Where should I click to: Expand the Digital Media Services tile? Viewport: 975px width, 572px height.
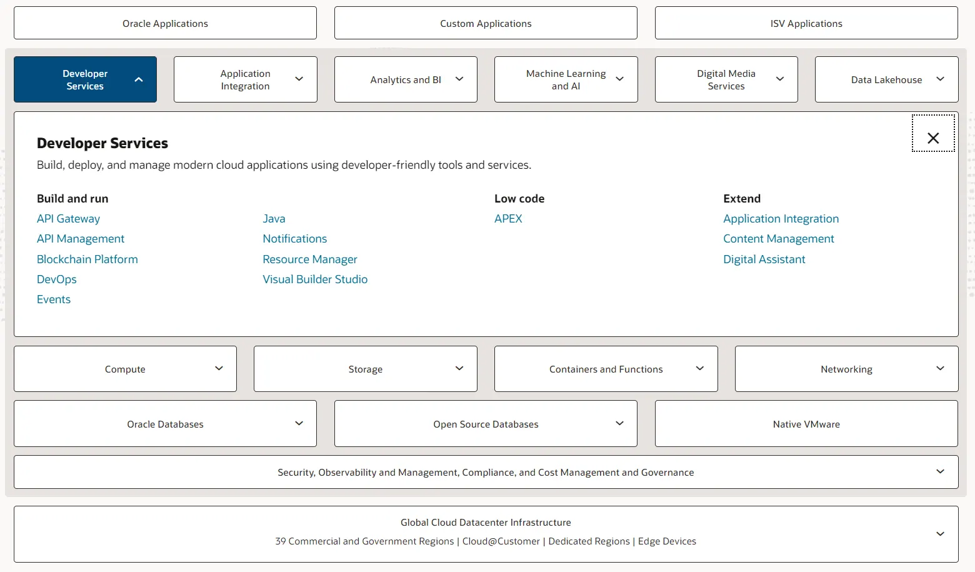click(726, 79)
